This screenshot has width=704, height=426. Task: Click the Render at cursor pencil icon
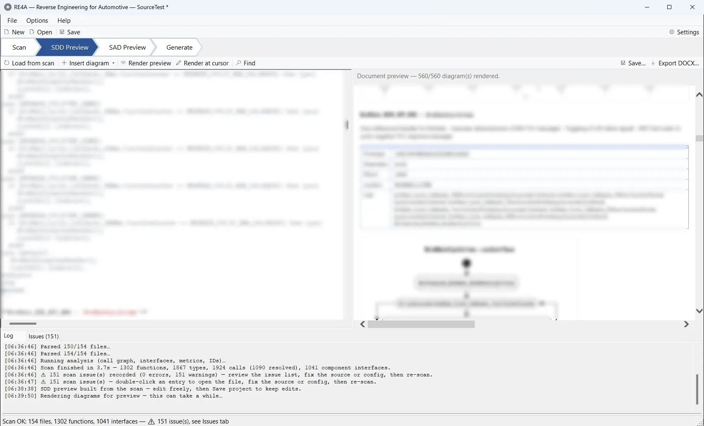tap(178, 63)
